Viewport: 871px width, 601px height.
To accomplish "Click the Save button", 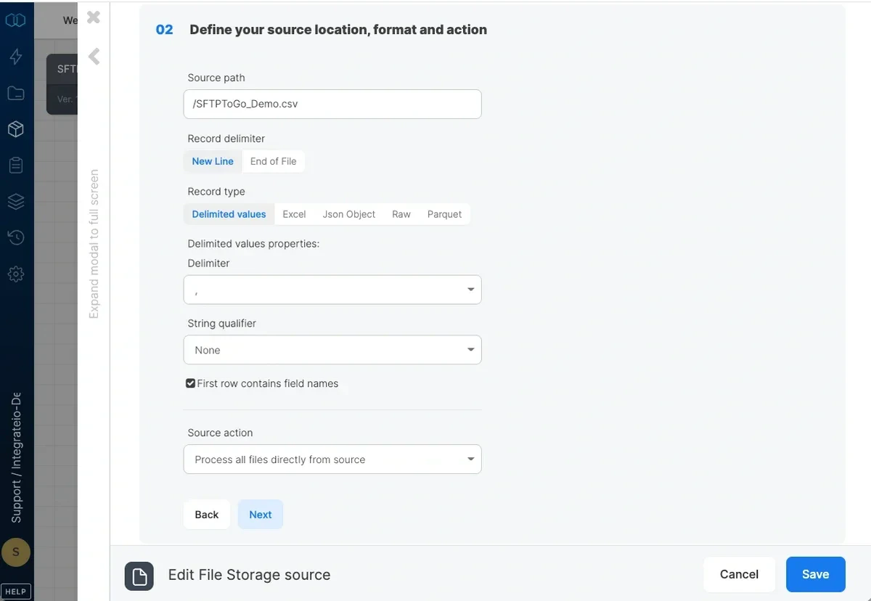I will coord(815,574).
